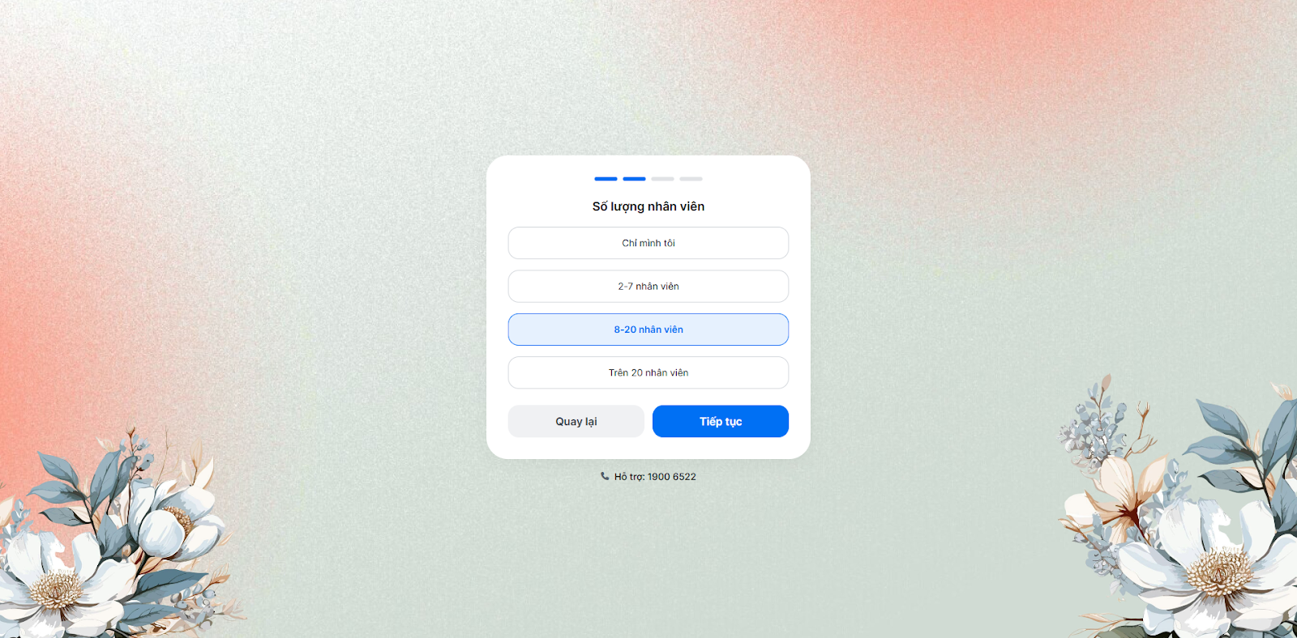Select the highlighted '8-20 nhân viên' option

click(648, 330)
